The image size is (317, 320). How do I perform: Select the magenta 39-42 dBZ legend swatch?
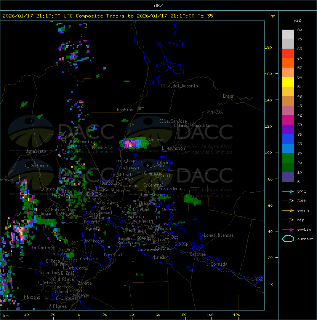288,120
